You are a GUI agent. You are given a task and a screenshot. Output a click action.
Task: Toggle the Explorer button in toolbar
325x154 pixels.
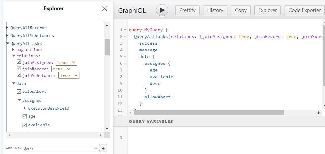(267, 10)
